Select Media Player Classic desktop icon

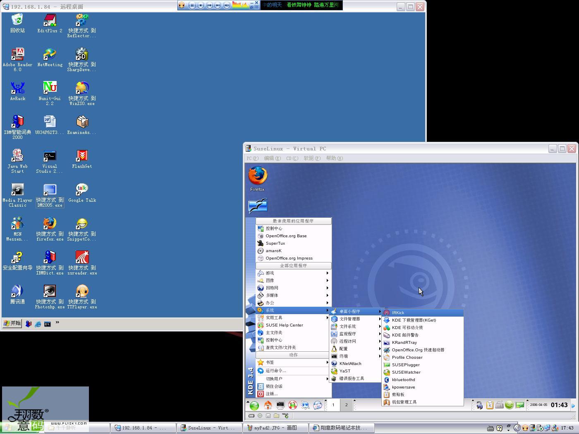pos(17,195)
